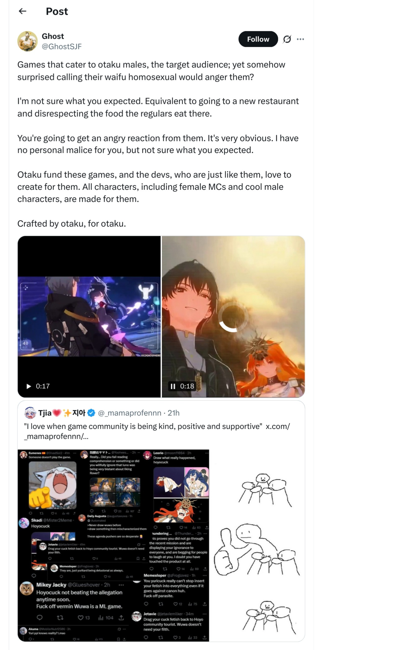Play the left video at 0:17
413x650 pixels.
(x=29, y=386)
